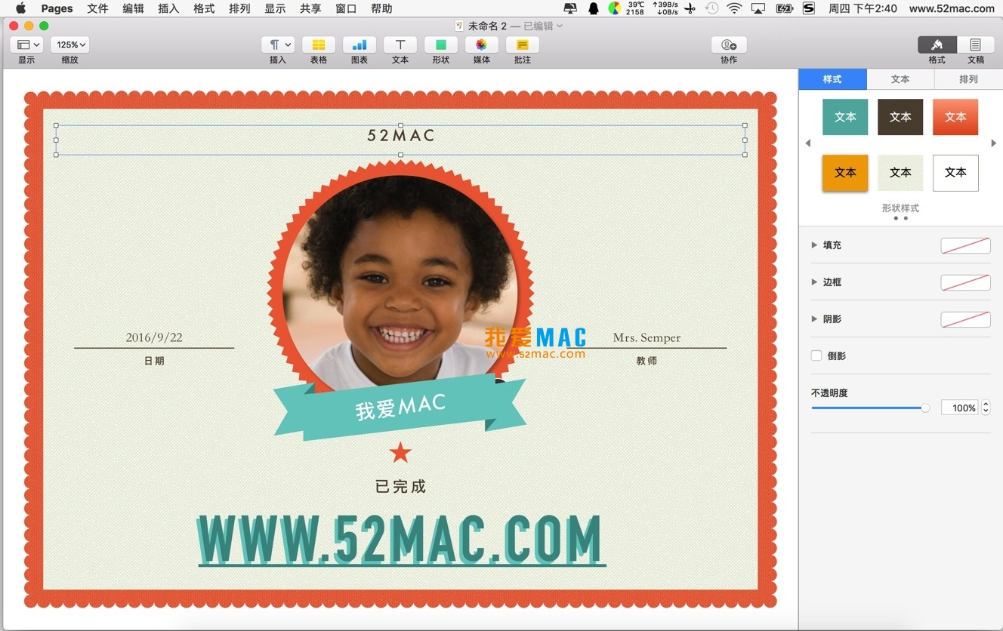This screenshot has width=1003, height=631.
Task: Expand the 填充 fill section
Action: coord(814,245)
